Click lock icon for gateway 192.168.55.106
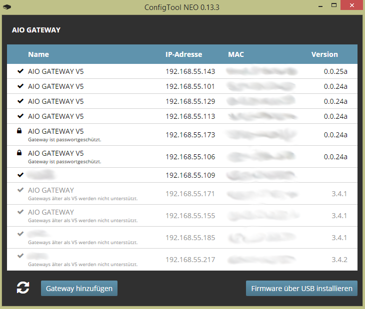Viewport: 365px width, 309px height. (19, 153)
